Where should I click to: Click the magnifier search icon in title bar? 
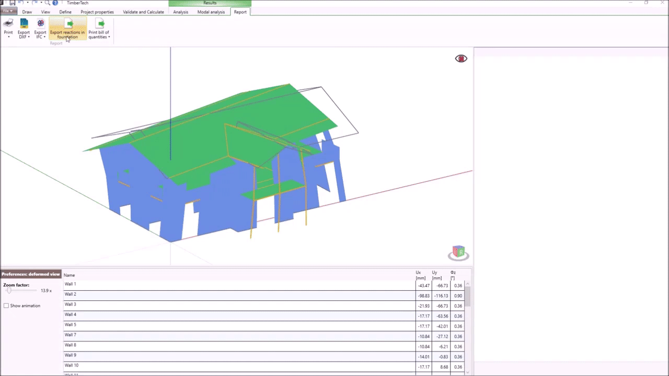47,3
